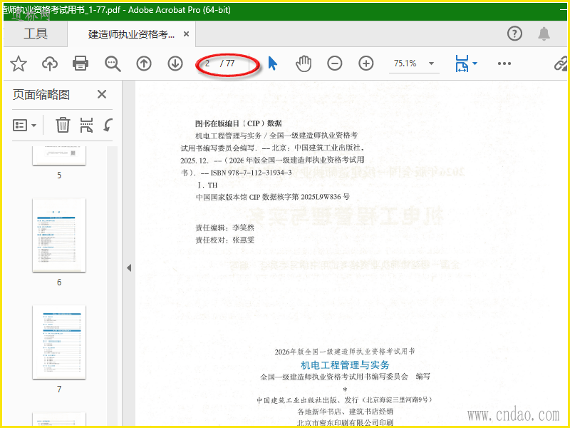Click the upload to cloud icon

pos(50,63)
